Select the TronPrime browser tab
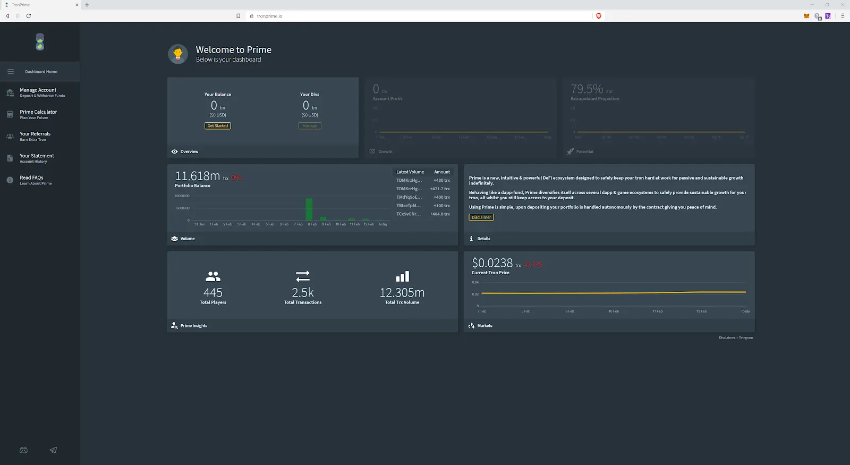Viewport: 850px width, 465px height. click(x=40, y=5)
